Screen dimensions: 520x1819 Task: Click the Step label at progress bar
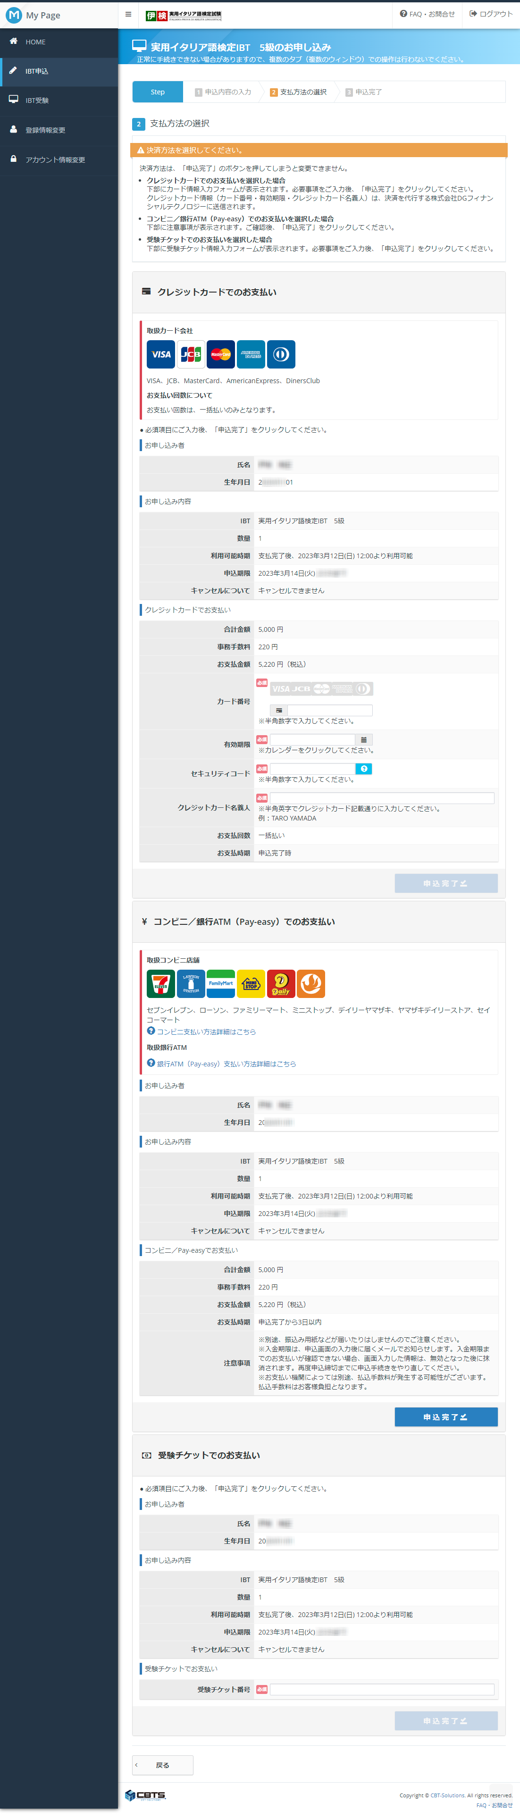158,92
